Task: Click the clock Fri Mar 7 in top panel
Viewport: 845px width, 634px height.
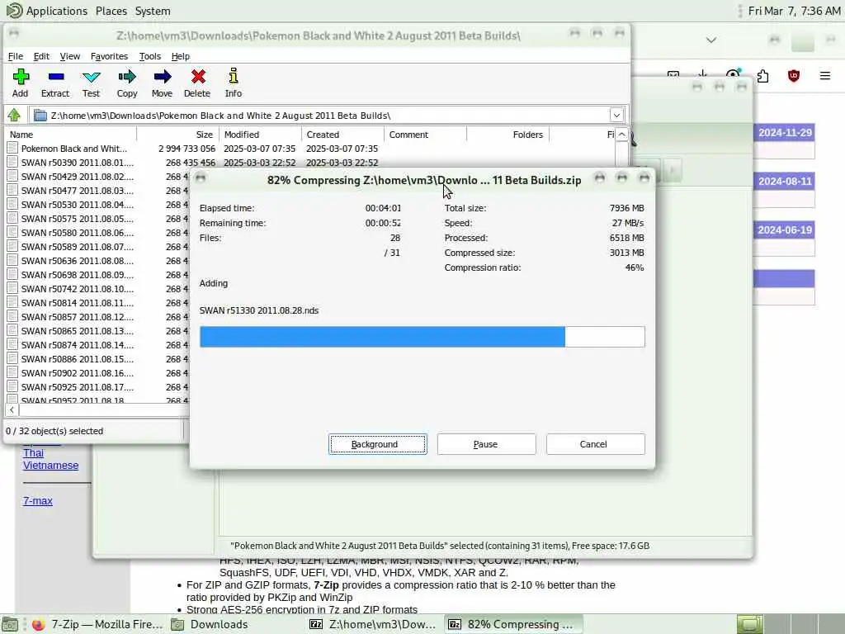Action: 794,11
